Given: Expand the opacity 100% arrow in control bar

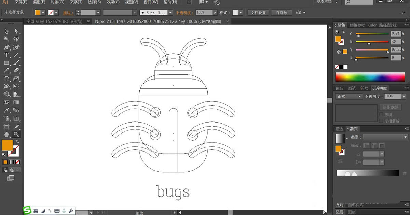Looking at the screenshot, I should pos(215,13).
